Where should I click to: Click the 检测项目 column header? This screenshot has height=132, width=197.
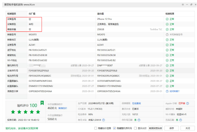[x=12, y=14]
